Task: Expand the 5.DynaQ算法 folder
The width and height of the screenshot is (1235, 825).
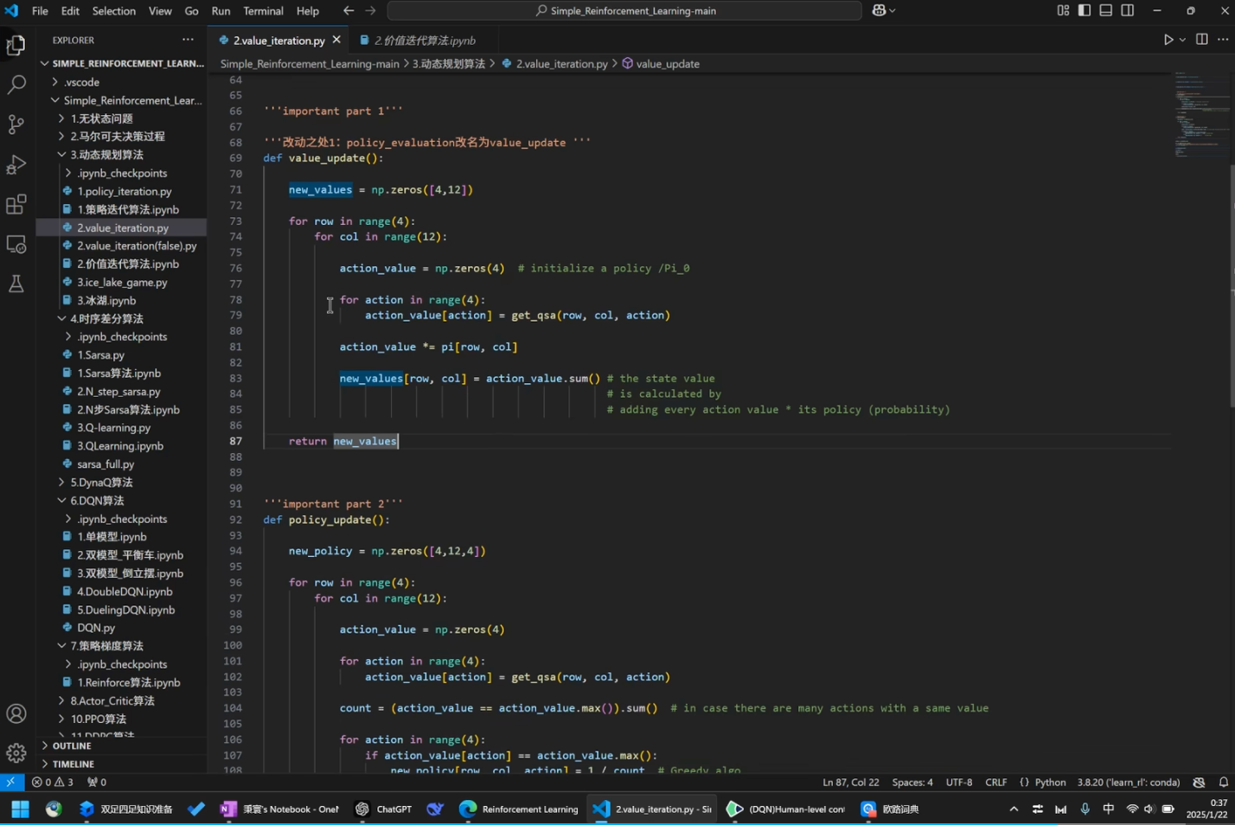Action: pos(121,483)
